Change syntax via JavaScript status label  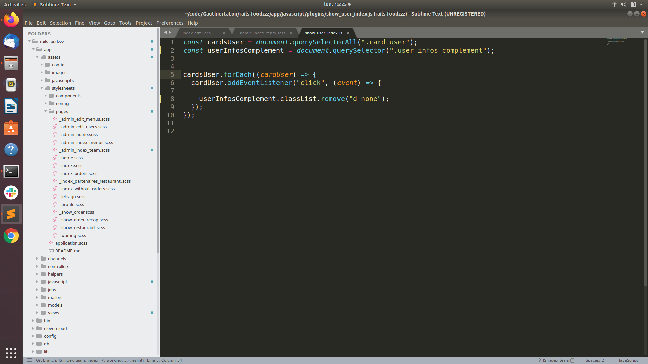point(628,360)
